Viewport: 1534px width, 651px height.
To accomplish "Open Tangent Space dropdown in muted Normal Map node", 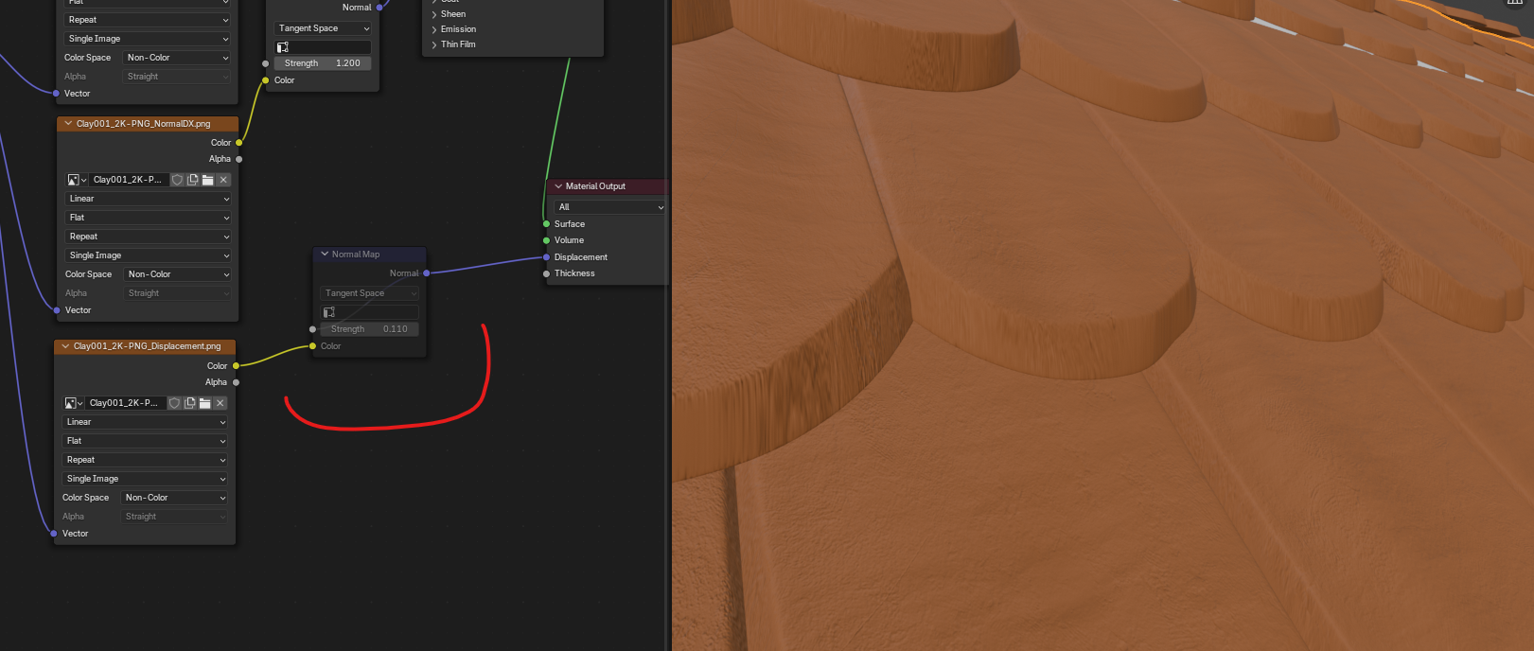I will click(370, 293).
